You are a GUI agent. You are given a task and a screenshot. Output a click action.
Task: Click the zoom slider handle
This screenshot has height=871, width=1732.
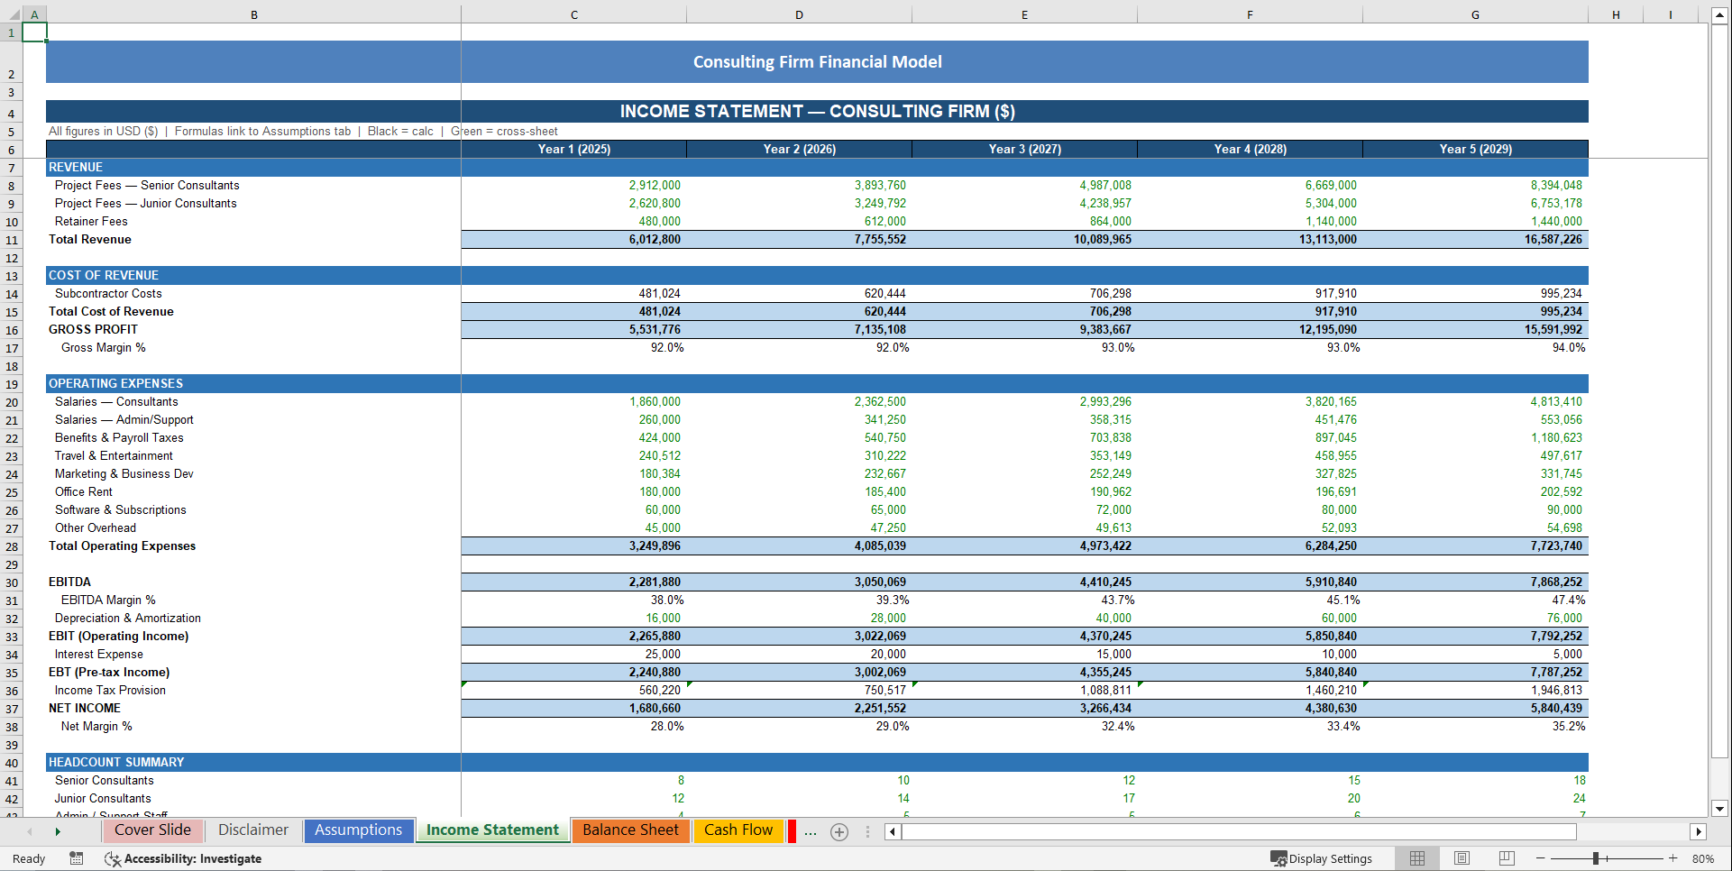1598,858
